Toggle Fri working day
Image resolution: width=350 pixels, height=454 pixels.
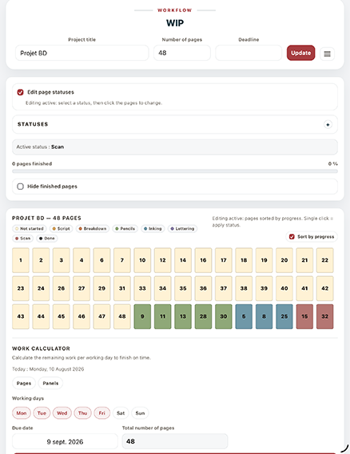tap(102, 413)
